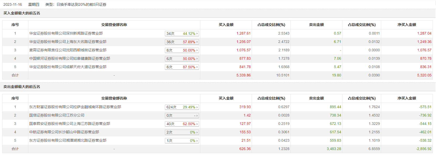Click 国信证券股份有限公司江苏分公司 link
The height and width of the screenshot is (155, 436).
coord(57,115)
